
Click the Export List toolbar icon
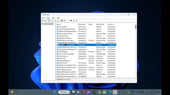[58, 21]
